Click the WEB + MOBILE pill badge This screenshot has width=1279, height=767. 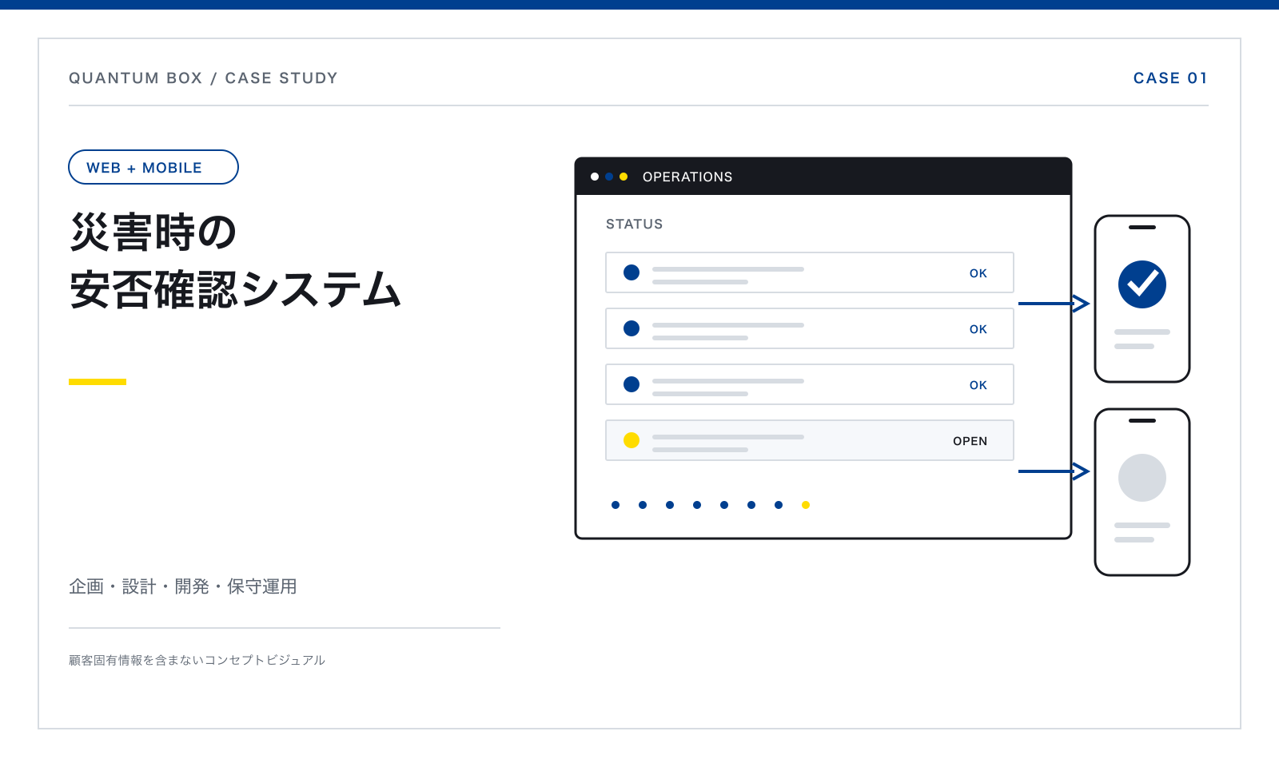coord(153,167)
